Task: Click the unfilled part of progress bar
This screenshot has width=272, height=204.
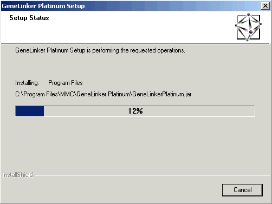Action: point(149,111)
